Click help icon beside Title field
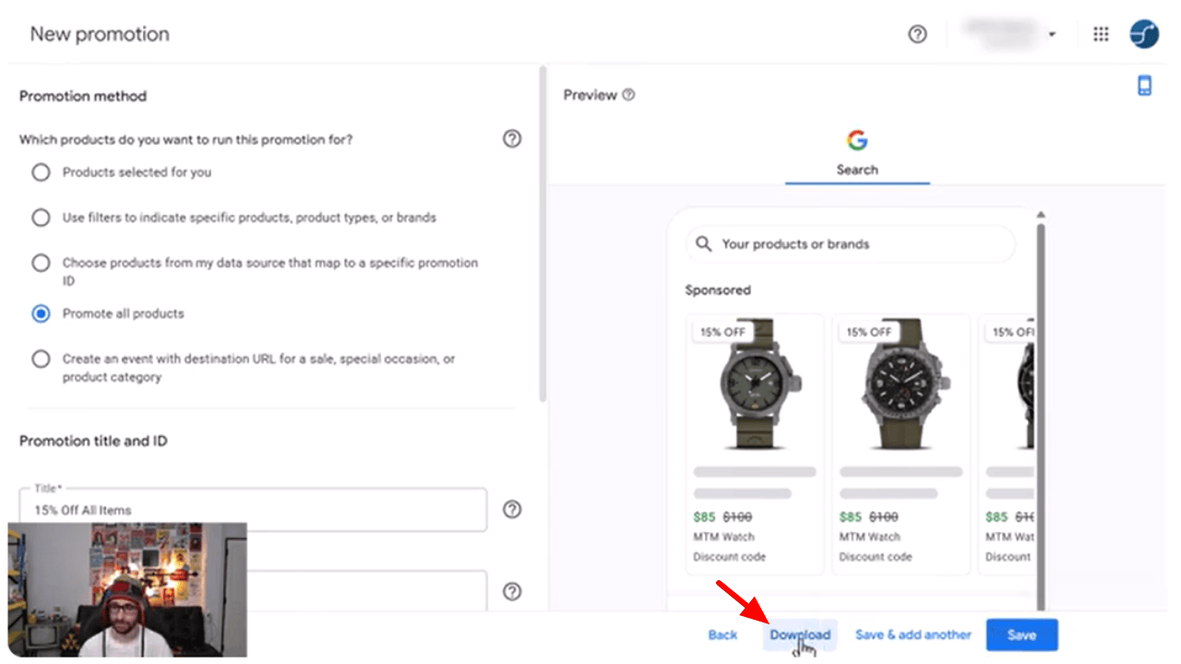Screen dimensions: 1181x664 (512, 510)
